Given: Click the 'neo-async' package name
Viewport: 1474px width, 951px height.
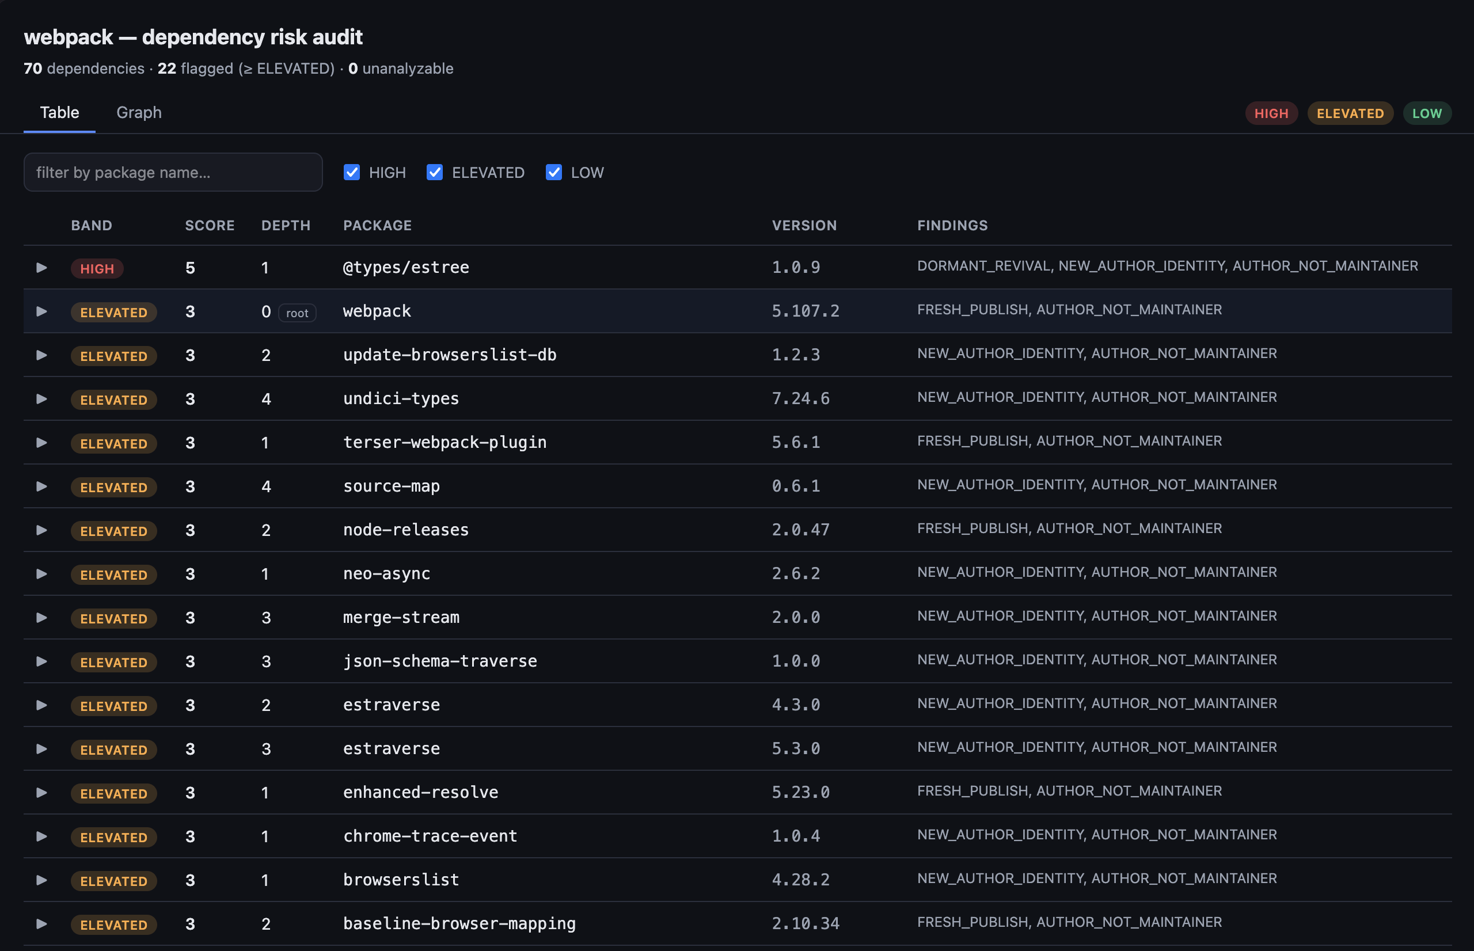Looking at the screenshot, I should 386,574.
